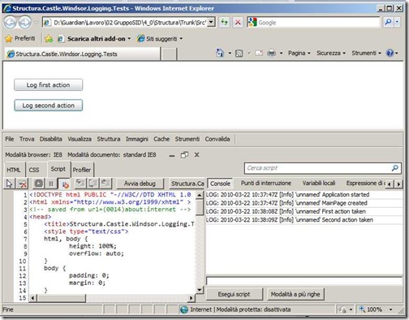The height and width of the screenshot is (320, 409).
Task: Close the developer tools pane with X
Action: pos(197,155)
